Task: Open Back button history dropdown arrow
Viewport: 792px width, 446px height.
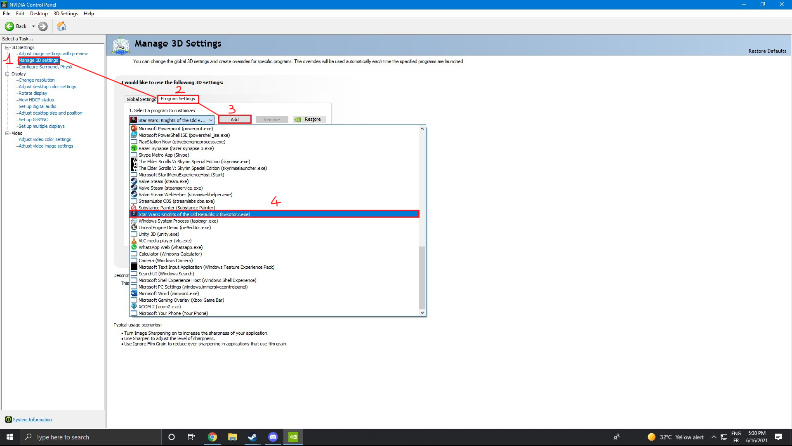Action: point(33,26)
